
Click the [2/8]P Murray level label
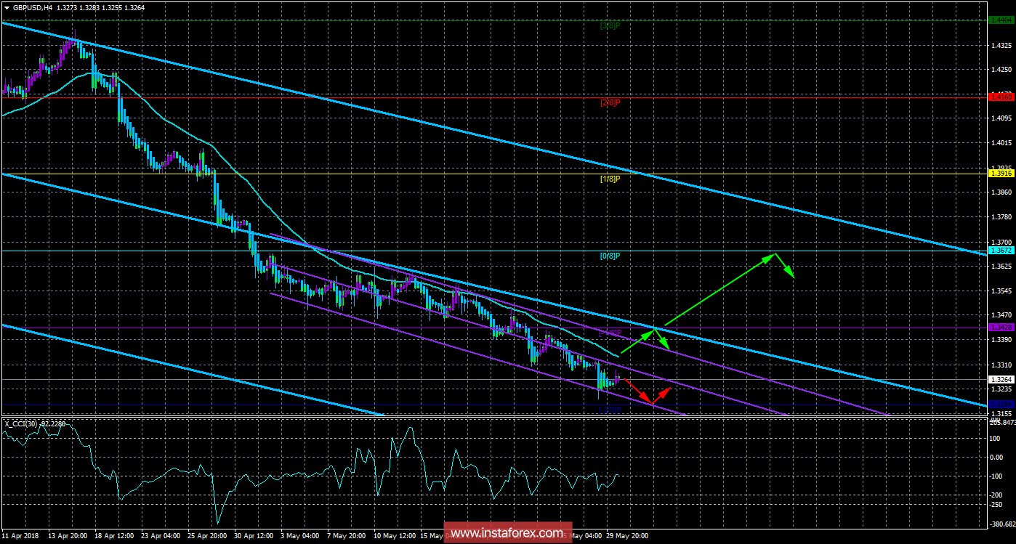[x=610, y=102]
